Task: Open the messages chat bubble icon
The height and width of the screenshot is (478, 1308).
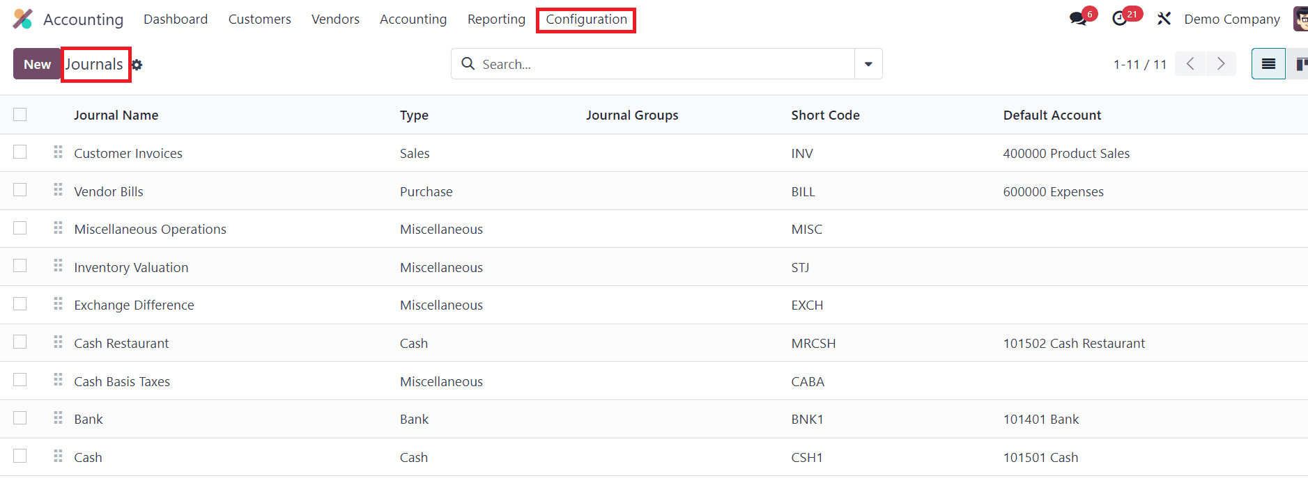Action: 1078,19
